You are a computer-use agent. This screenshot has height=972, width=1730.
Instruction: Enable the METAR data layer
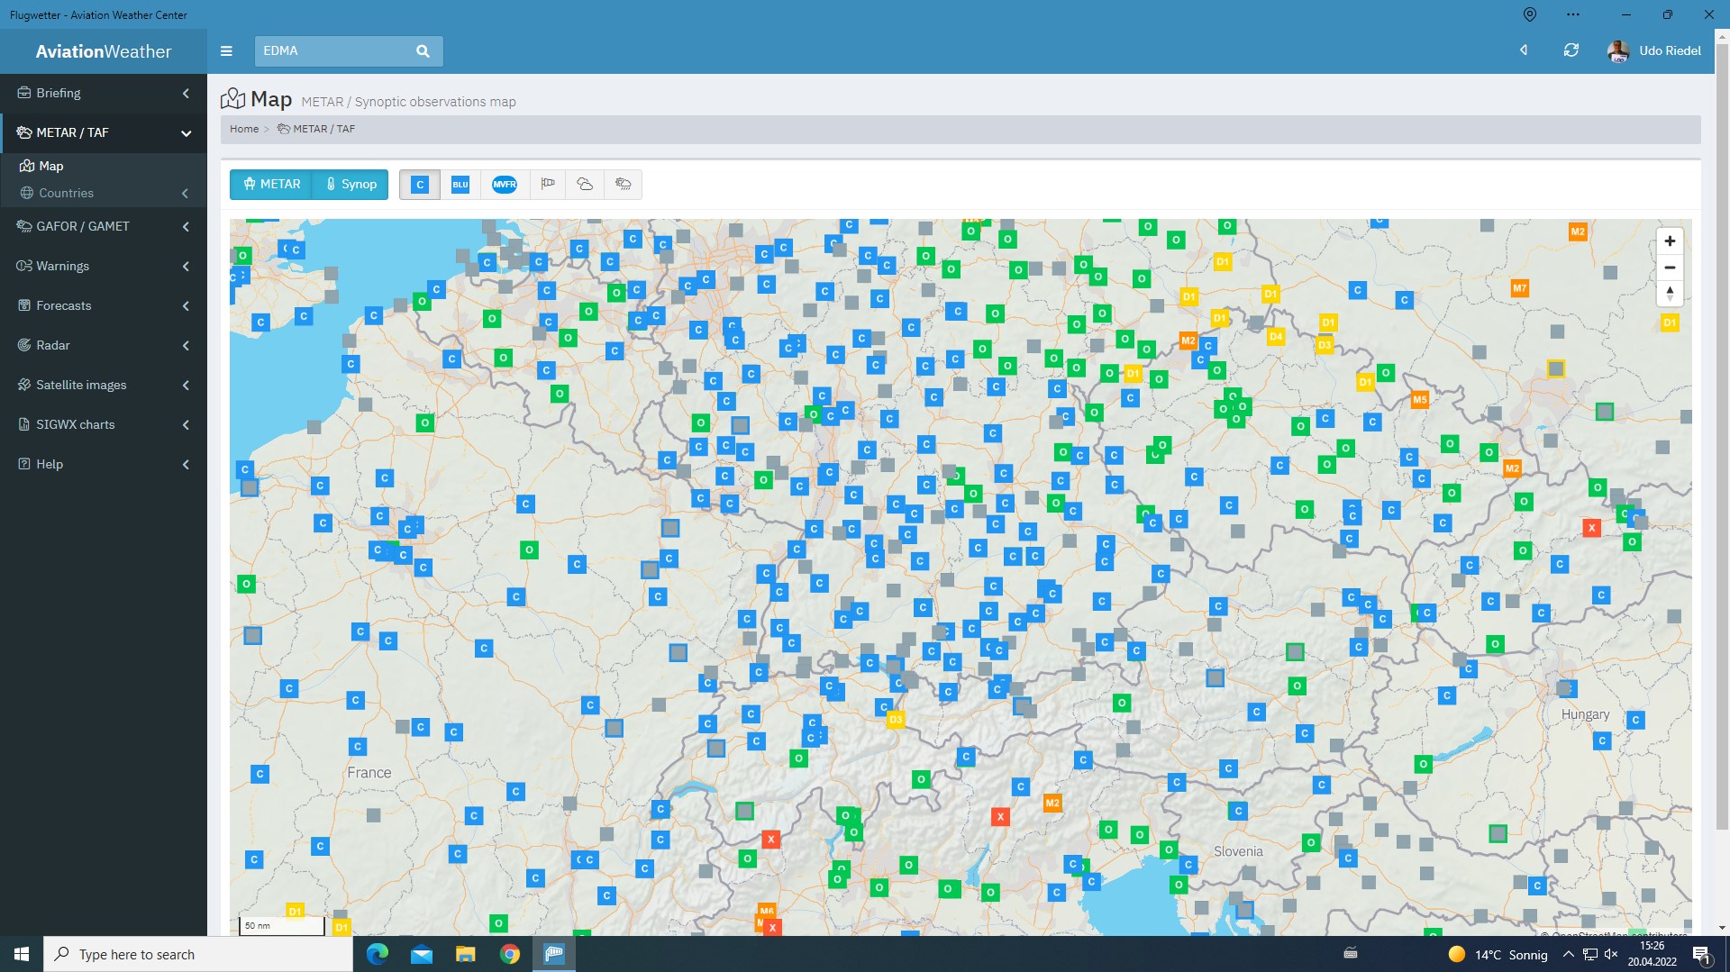click(x=271, y=185)
